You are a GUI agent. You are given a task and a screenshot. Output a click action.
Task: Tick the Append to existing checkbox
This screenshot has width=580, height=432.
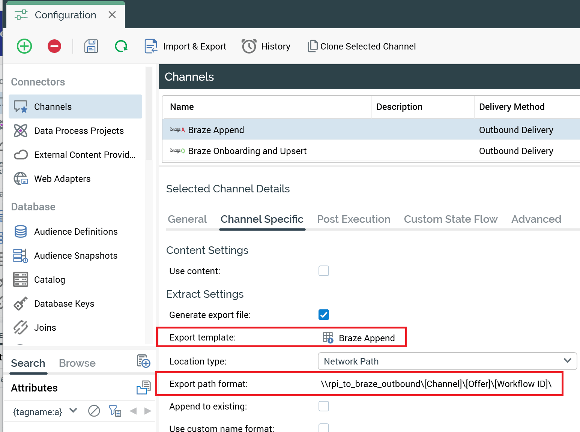click(x=323, y=406)
